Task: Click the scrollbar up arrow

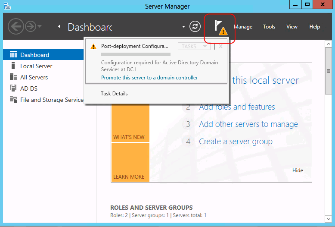Action: coord(329,44)
